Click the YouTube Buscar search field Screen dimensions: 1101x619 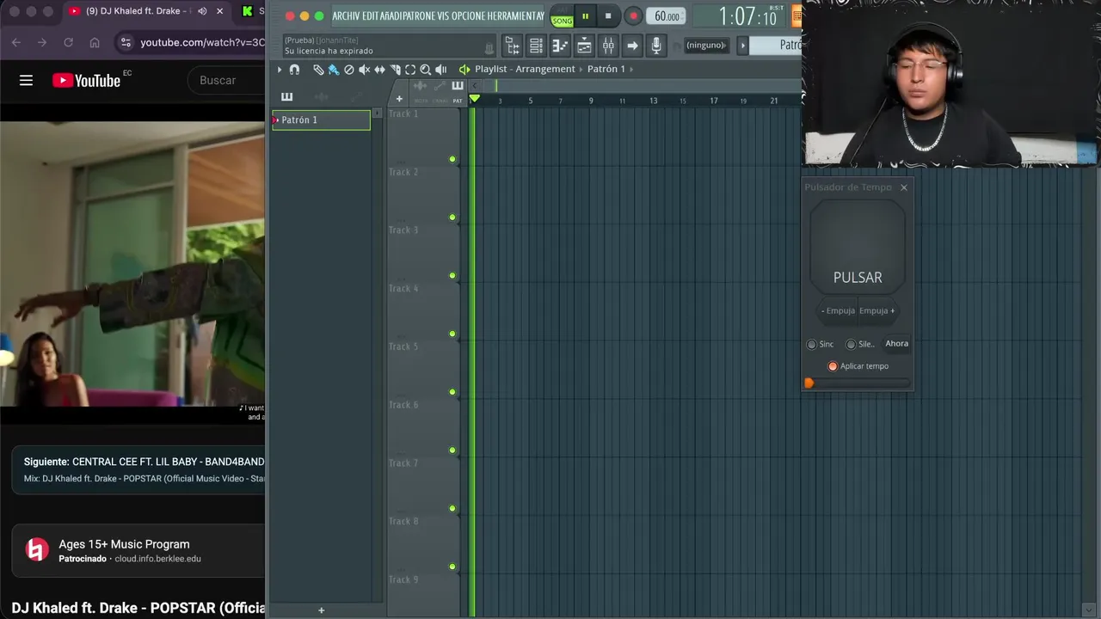[227, 80]
